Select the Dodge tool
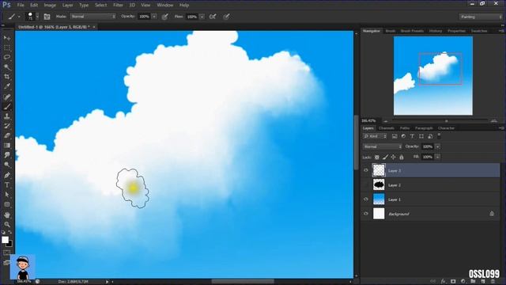This screenshot has height=285, width=506. [x=7, y=165]
